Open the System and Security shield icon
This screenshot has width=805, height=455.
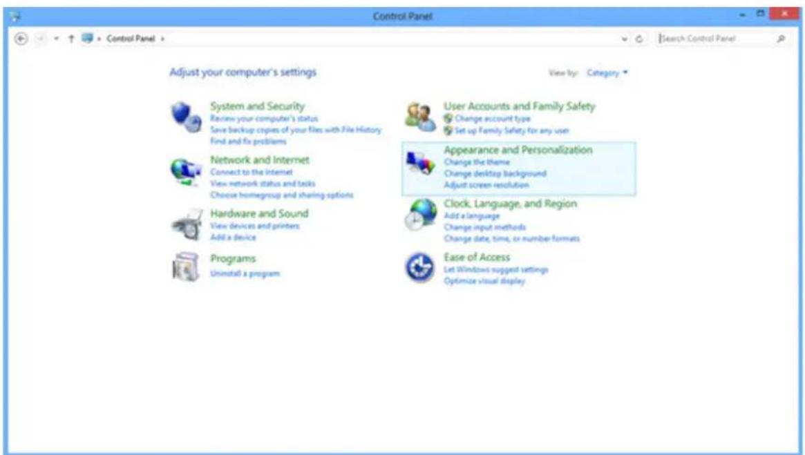pyautogui.click(x=186, y=117)
